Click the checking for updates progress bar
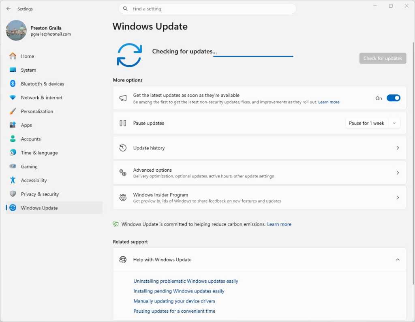Screen dimensions: 415x322 click(253, 56)
